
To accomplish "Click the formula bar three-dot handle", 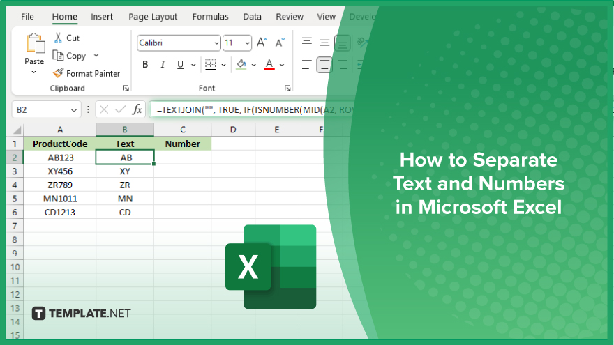I will (88, 109).
